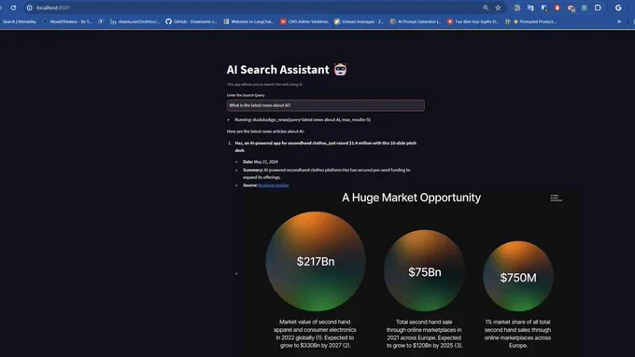
Task: Click the zoom magnifier icon in address bar
Action: pyautogui.click(x=486, y=7)
